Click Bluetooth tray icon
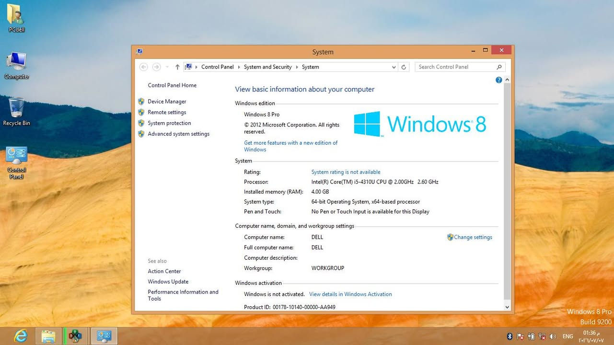The height and width of the screenshot is (345, 614). point(510,336)
